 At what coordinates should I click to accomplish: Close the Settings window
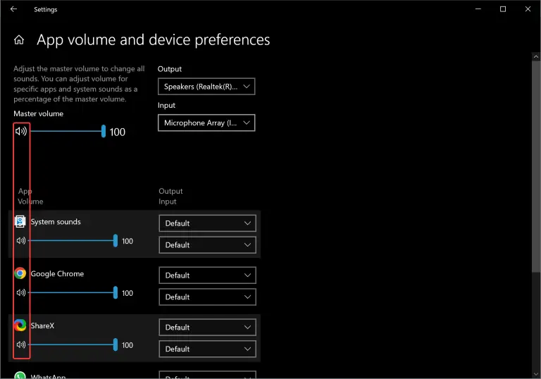(528, 9)
